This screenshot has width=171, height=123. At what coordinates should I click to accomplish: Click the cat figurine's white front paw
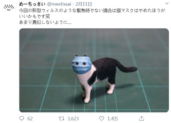point(87,100)
